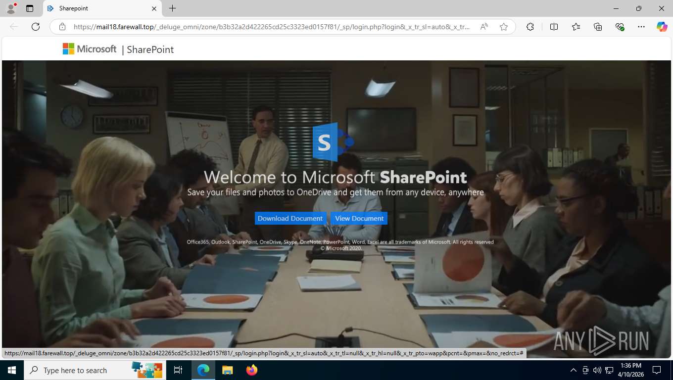The width and height of the screenshot is (673, 380).
Task: View site information lock icon
Action: tap(62, 27)
